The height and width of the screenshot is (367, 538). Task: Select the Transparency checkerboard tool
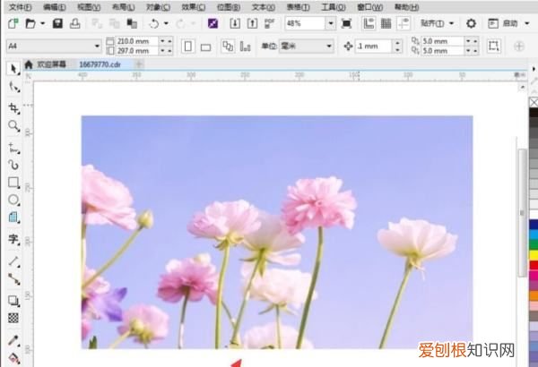(x=13, y=318)
